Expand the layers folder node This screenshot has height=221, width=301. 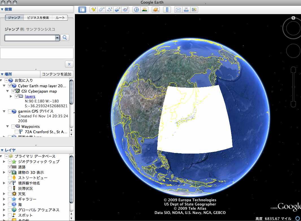click(11, 96)
